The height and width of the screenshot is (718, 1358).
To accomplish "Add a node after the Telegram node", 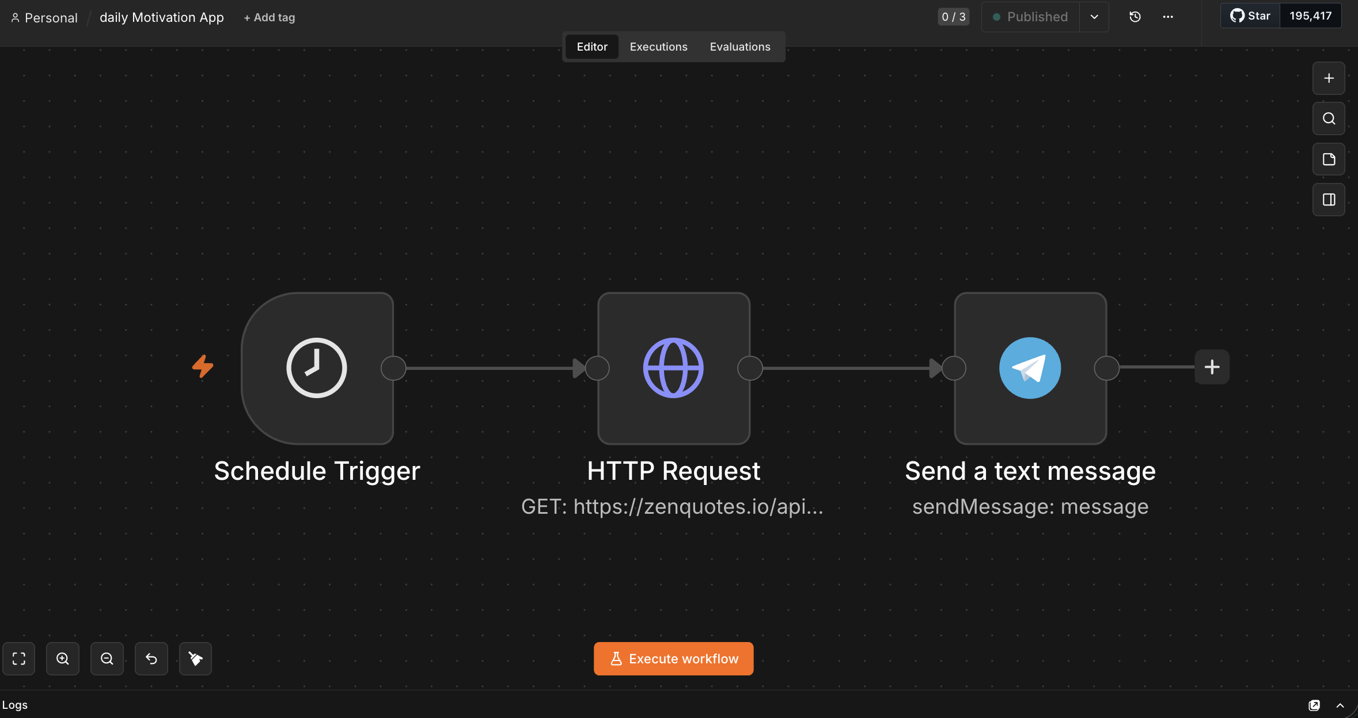I will (x=1212, y=367).
